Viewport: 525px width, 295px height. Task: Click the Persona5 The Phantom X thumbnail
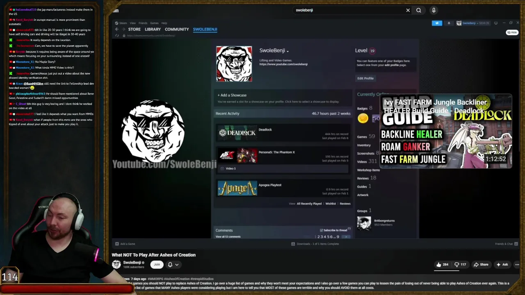pos(237,155)
